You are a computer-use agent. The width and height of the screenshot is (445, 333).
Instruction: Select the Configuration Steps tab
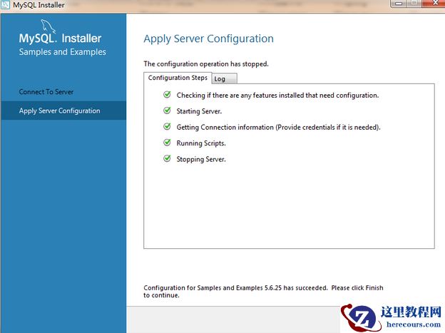click(x=178, y=78)
